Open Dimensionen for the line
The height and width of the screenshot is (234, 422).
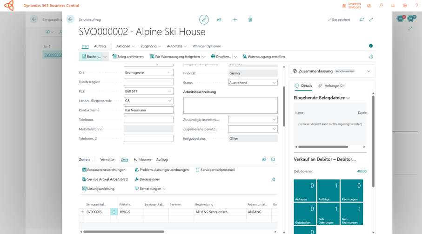coord(147,179)
